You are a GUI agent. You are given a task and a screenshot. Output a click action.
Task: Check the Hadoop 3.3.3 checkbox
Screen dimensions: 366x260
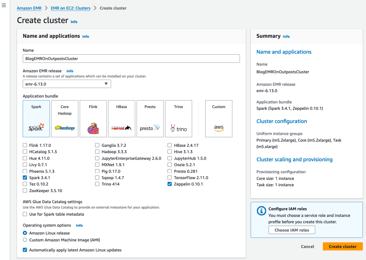[97, 152]
